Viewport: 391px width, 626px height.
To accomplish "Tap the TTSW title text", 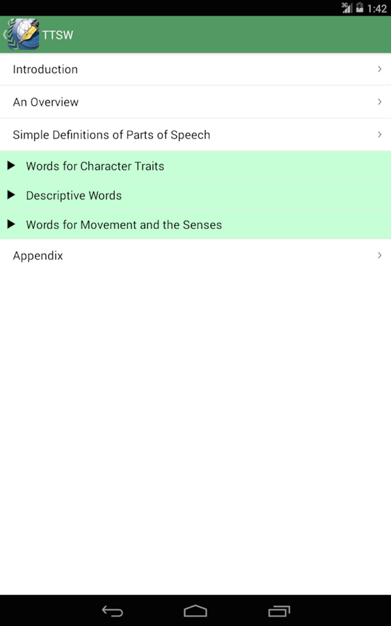I will point(58,34).
